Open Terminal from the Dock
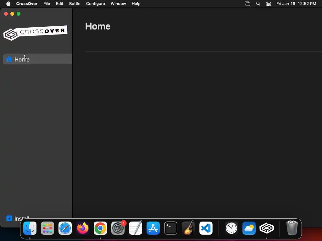This screenshot has height=241, width=322. click(x=171, y=228)
